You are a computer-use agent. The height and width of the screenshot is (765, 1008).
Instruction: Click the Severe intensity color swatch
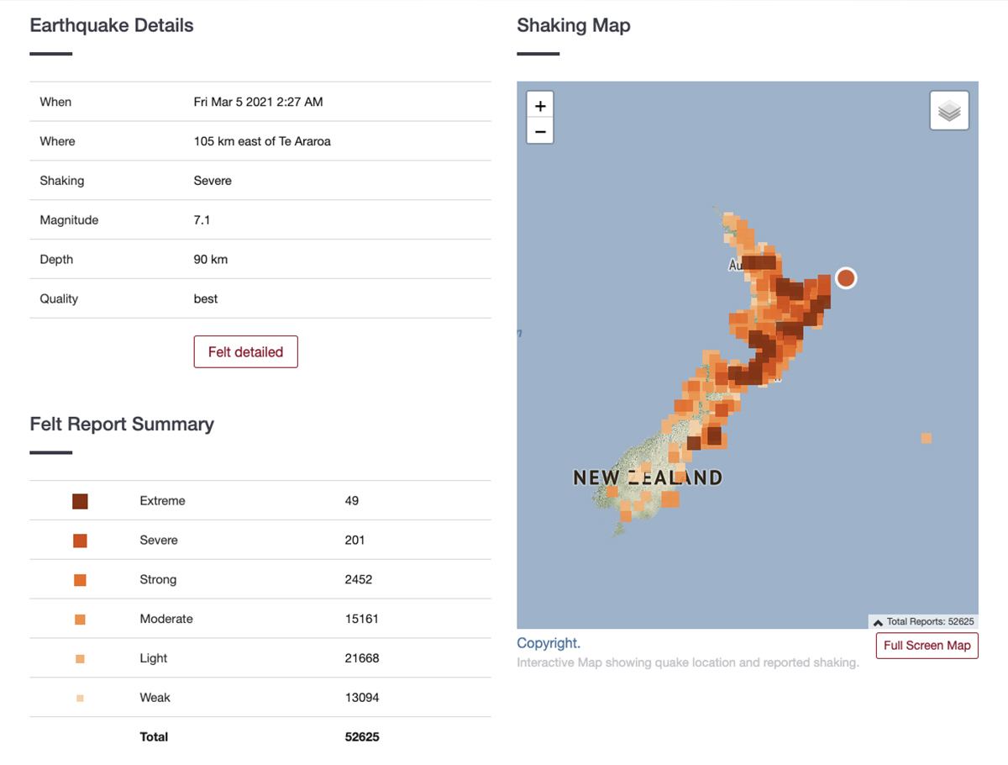80,541
